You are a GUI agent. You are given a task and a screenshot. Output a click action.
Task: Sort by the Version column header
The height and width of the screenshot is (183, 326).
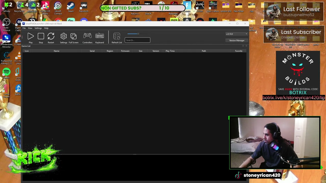point(156,51)
